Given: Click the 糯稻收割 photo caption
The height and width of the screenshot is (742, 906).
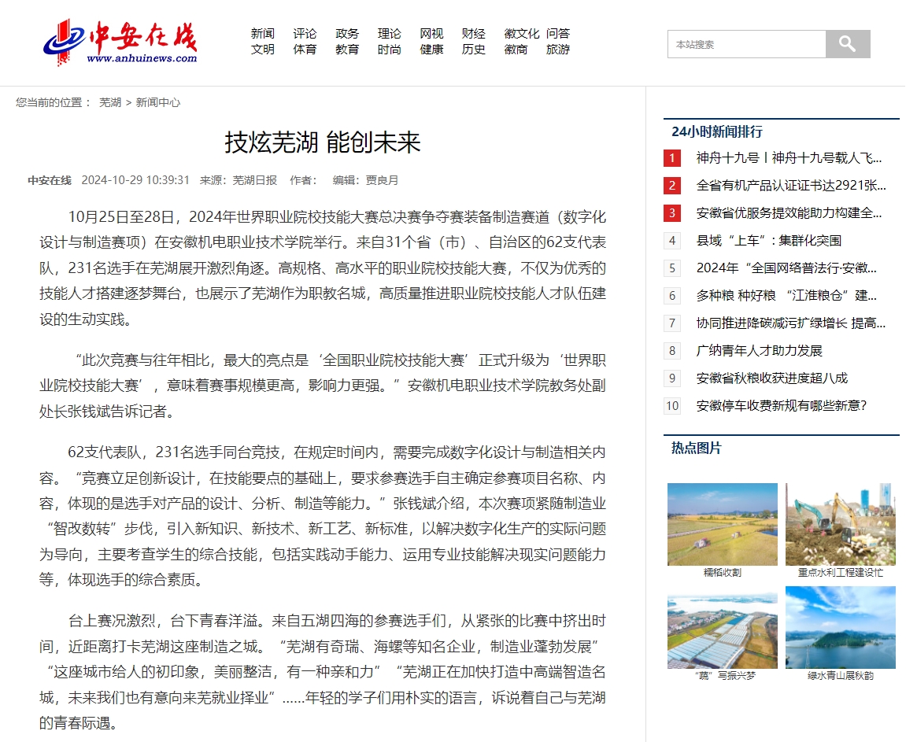Looking at the screenshot, I should coord(723,573).
